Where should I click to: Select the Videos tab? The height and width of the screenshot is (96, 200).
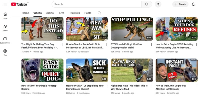pyautogui.click(x=37, y=13)
